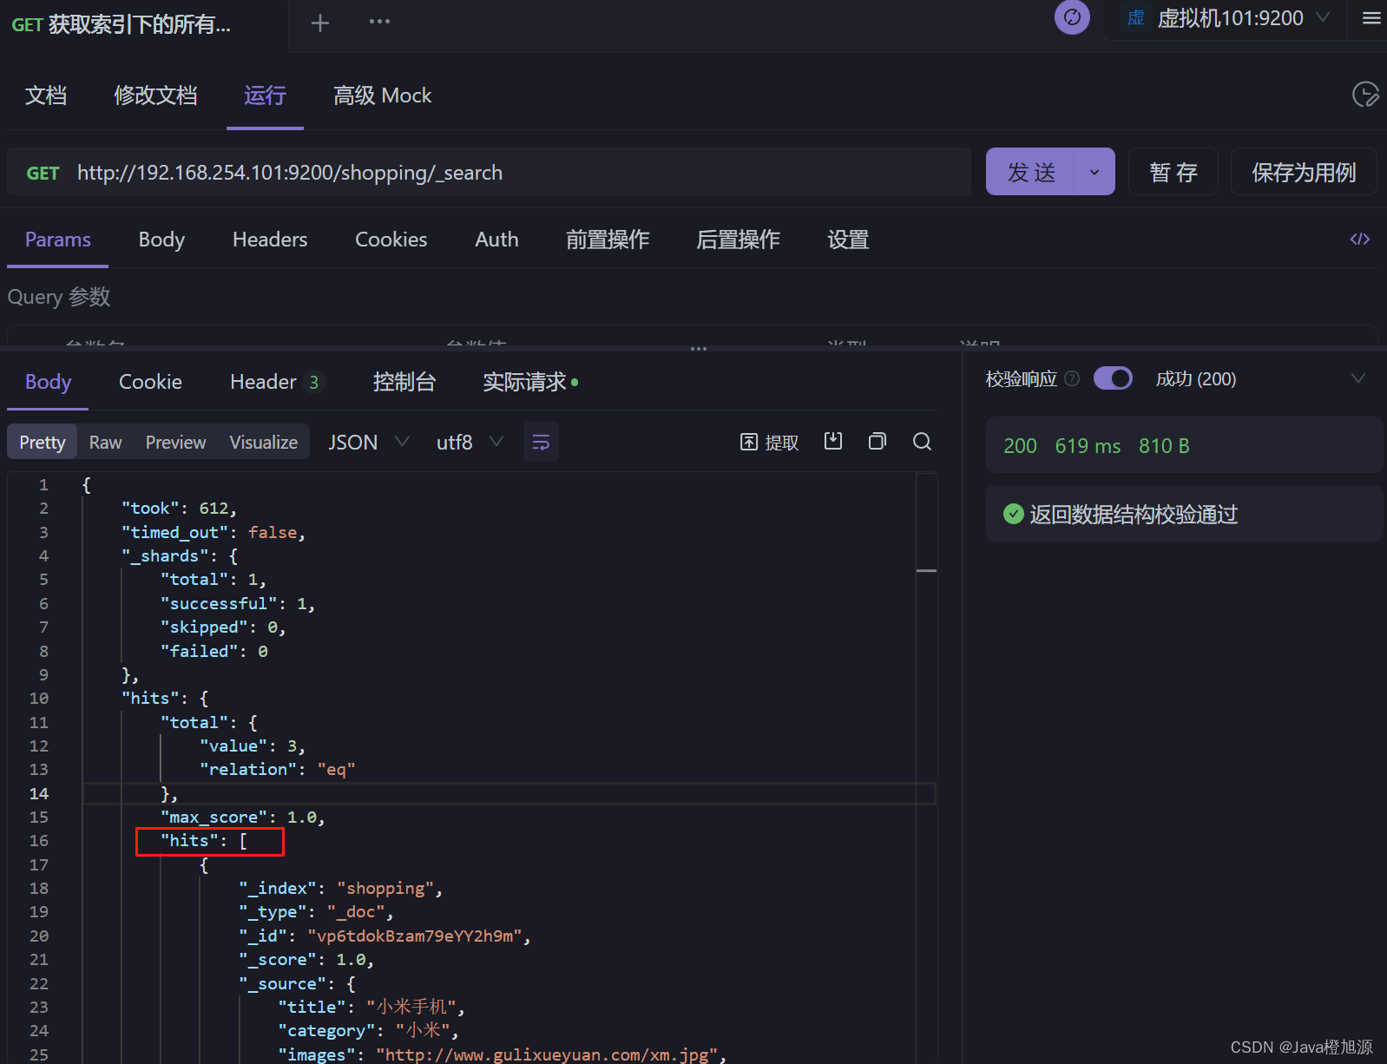Open the utf8 encoding dropdown
This screenshot has width=1387, height=1064.
pyautogui.click(x=470, y=443)
